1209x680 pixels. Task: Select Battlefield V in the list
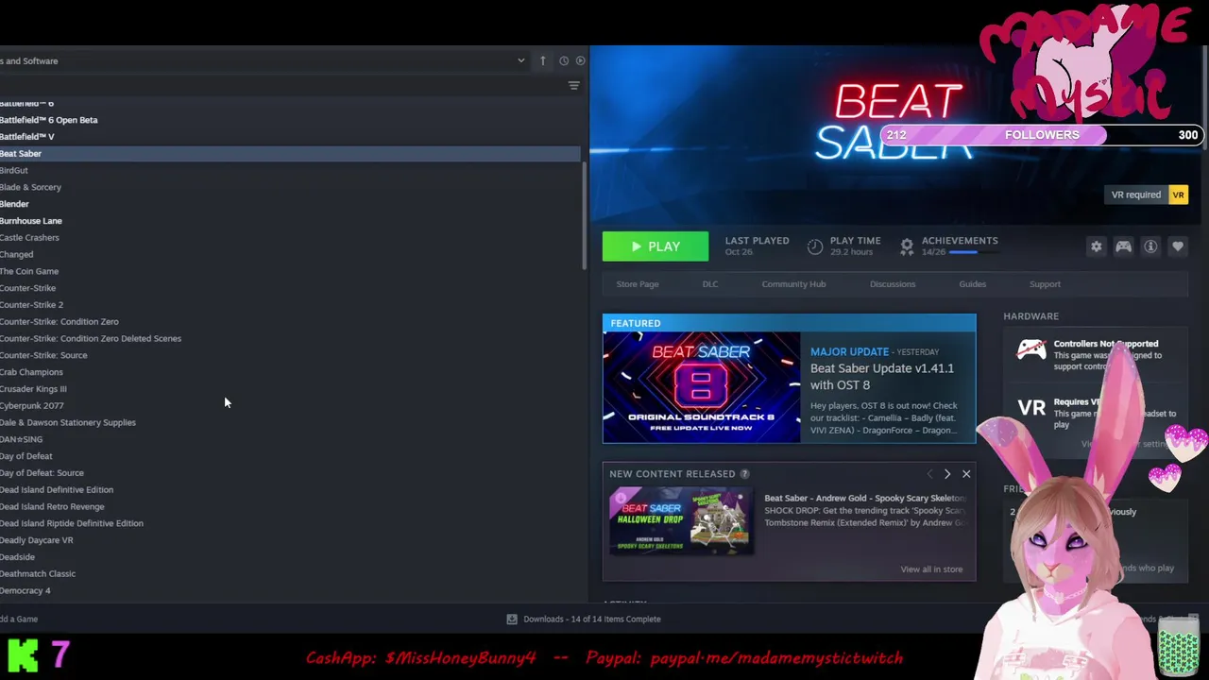(290, 137)
